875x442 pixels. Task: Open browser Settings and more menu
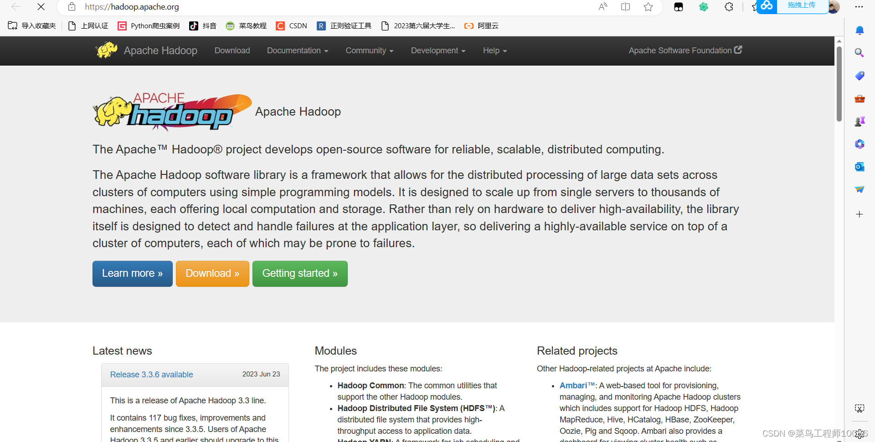click(859, 7)
